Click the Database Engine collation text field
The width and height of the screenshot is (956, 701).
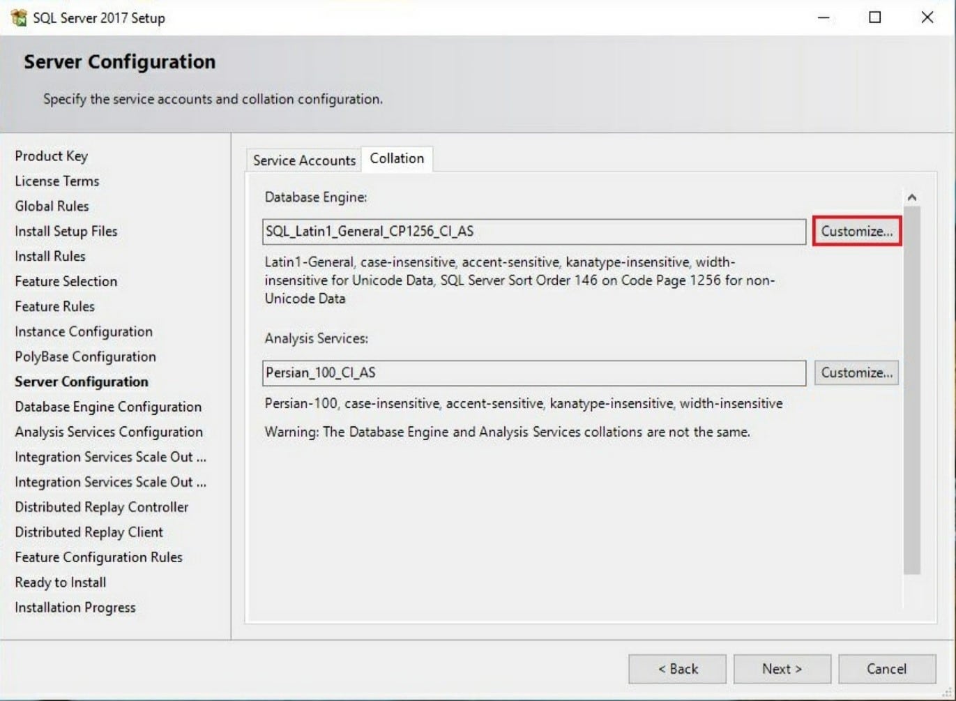coord(534,232)
